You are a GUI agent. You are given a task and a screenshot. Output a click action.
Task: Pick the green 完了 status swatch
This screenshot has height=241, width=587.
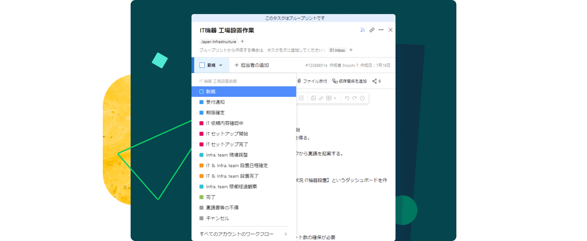point(202,197)
